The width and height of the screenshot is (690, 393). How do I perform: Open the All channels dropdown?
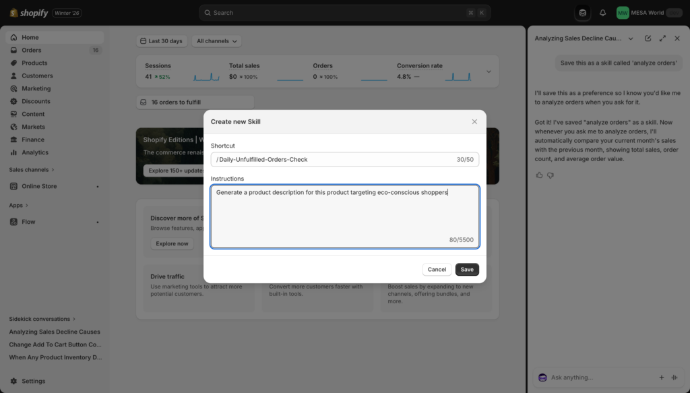[x=216, y=40]
